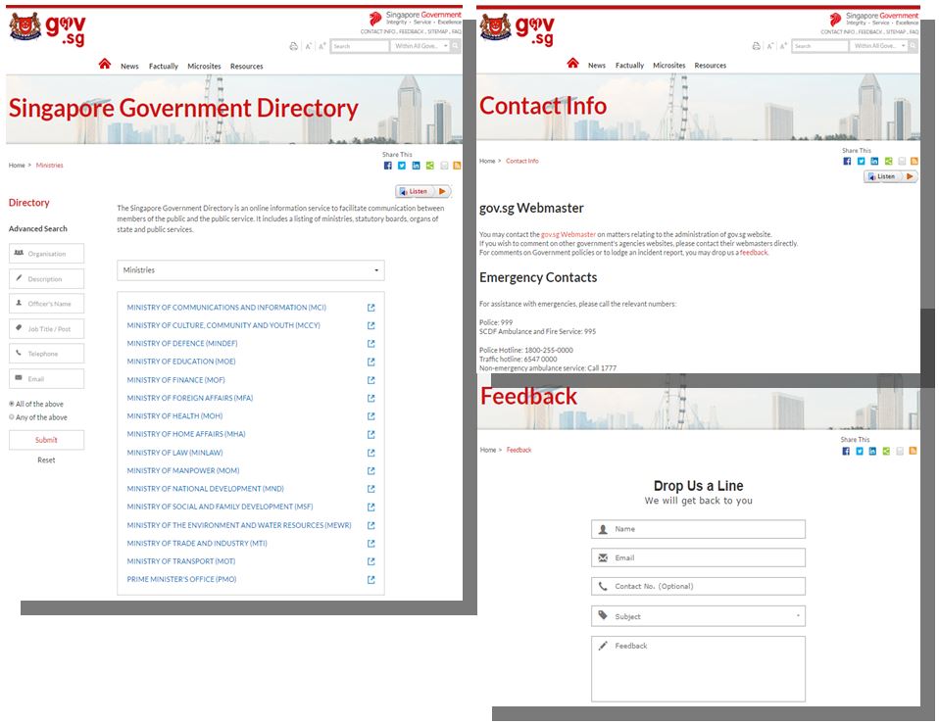
Task: Share Contact Info page on Facebook
Action: [847, 161]
